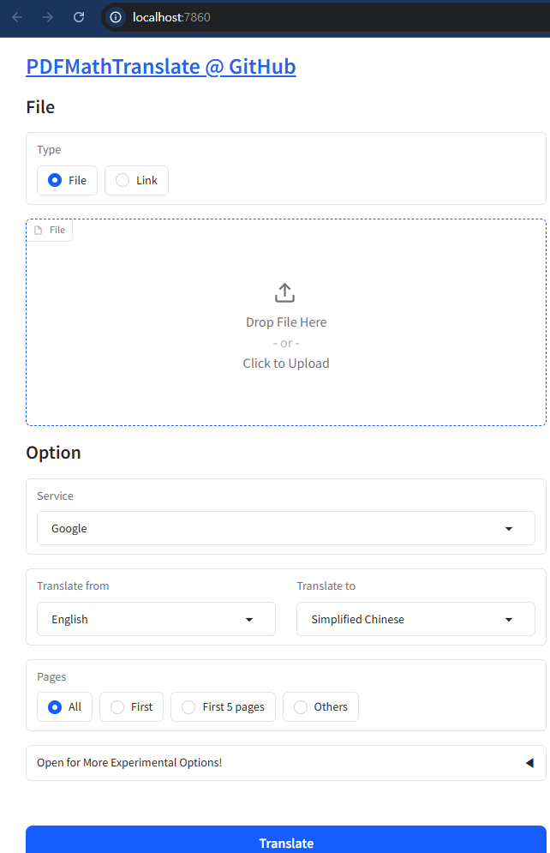550x853 pixels.
Task: Open the Service dropdown showing Google
Action: [286, 528]
